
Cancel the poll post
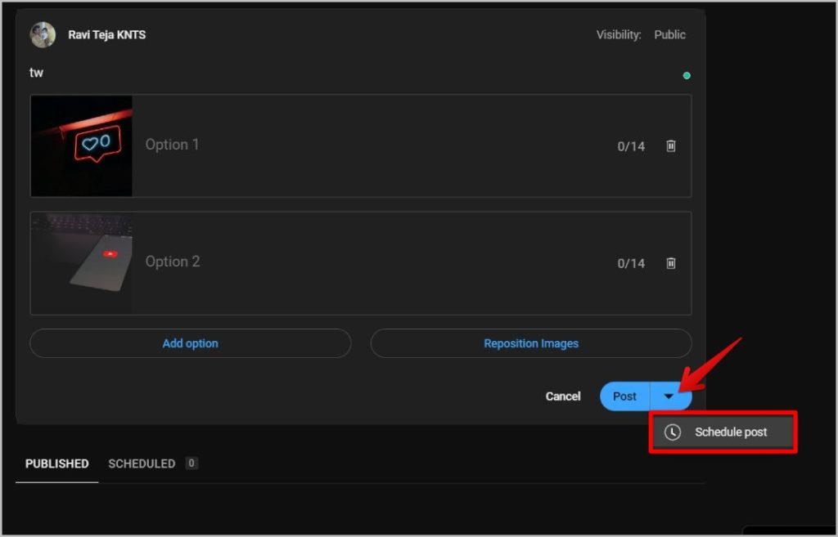coord(563,396)
